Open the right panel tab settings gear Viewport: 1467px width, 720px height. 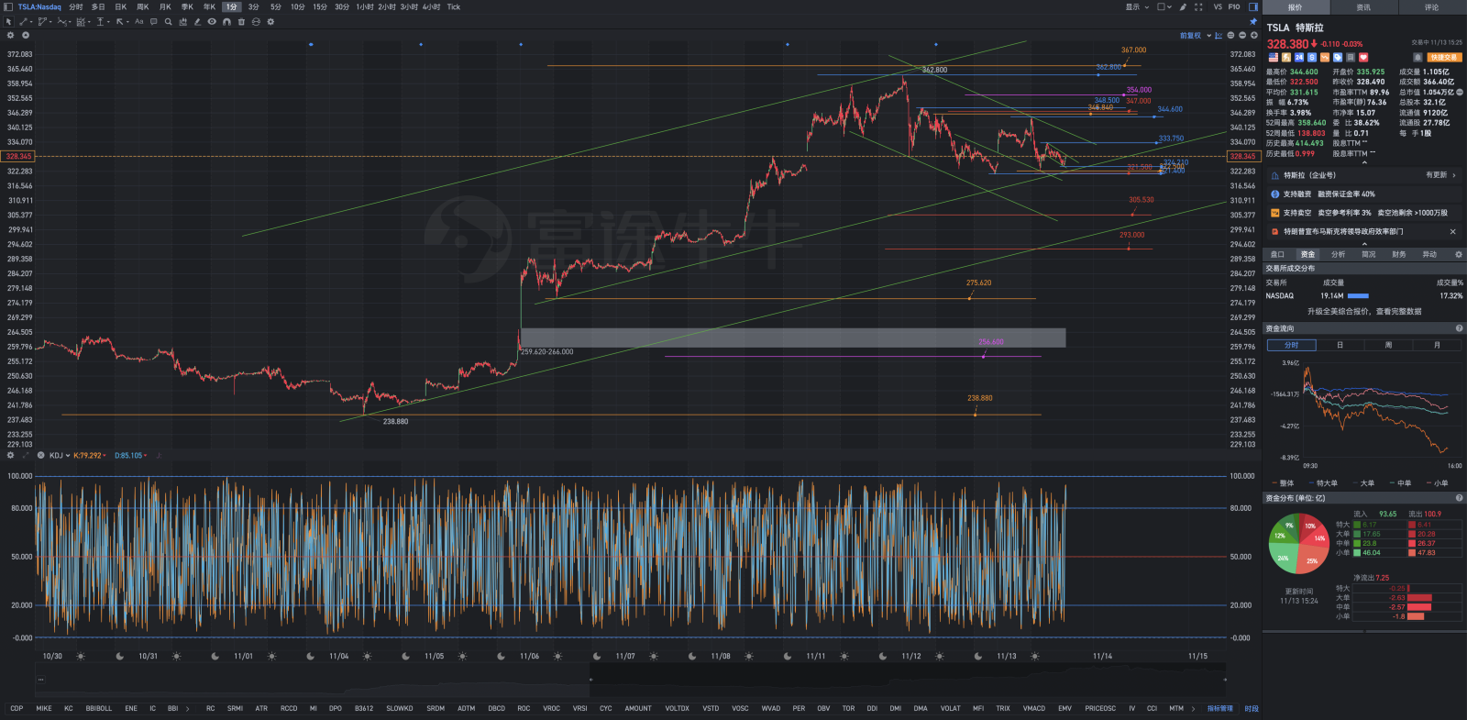pyautogui.click(x=1459, y=254)
